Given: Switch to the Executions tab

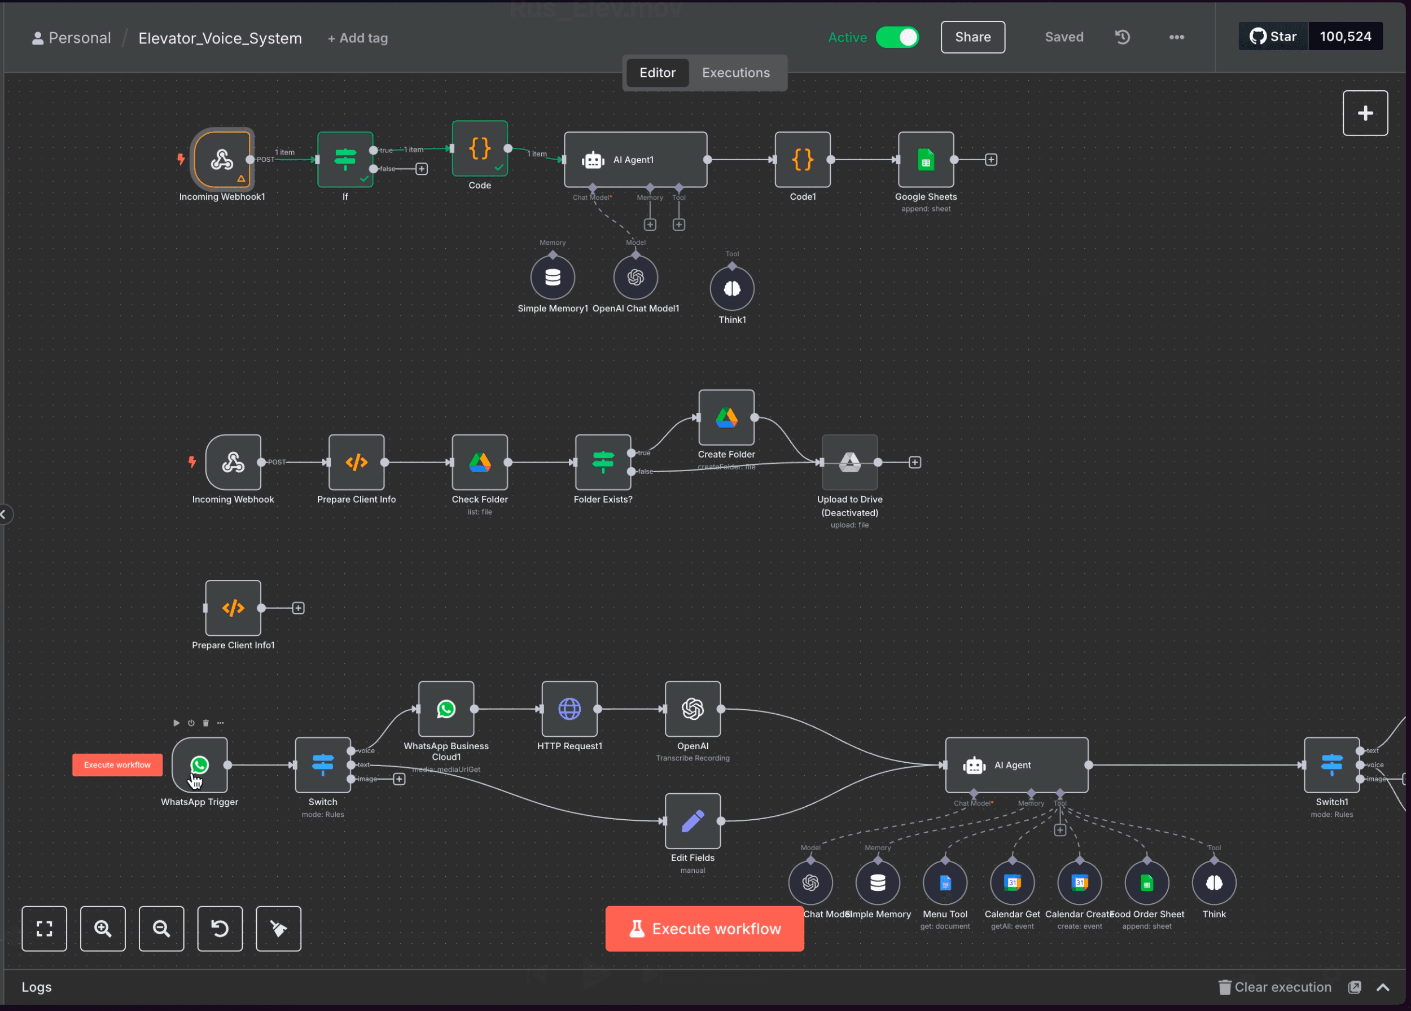Looking at the screenshot, I should tap(735, 73).
